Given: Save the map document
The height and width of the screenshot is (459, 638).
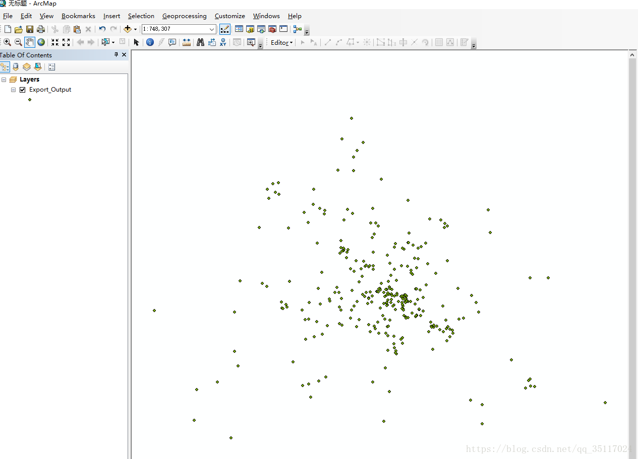Looking at the screenshot, I should [x=30, y=29].
